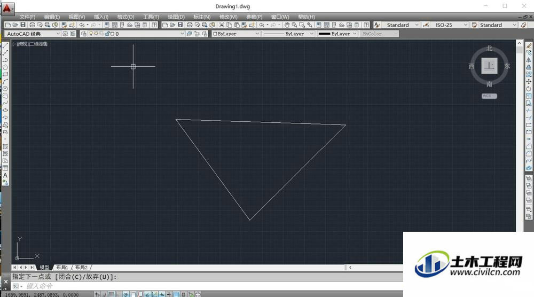This screenshot has width=534, height=297.
Task: Select the Erase tool in modify toolbar
Action: pos(529,45)
